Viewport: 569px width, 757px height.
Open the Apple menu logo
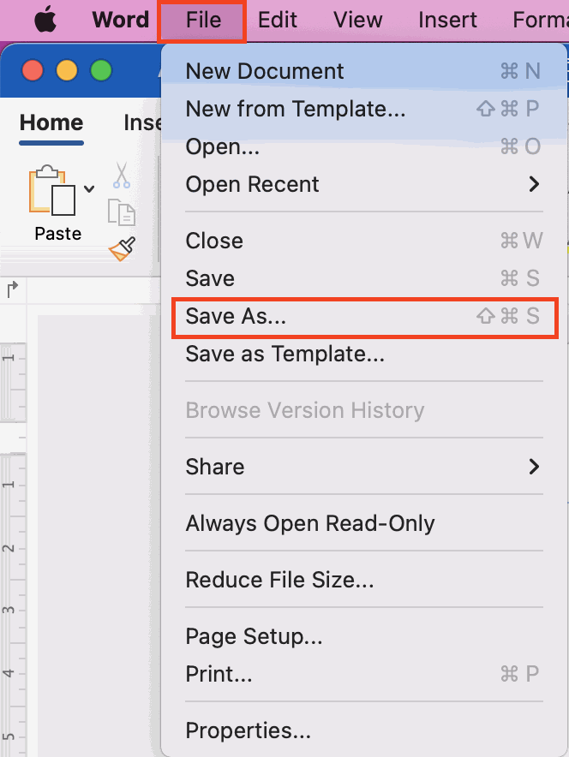point(45,21)
